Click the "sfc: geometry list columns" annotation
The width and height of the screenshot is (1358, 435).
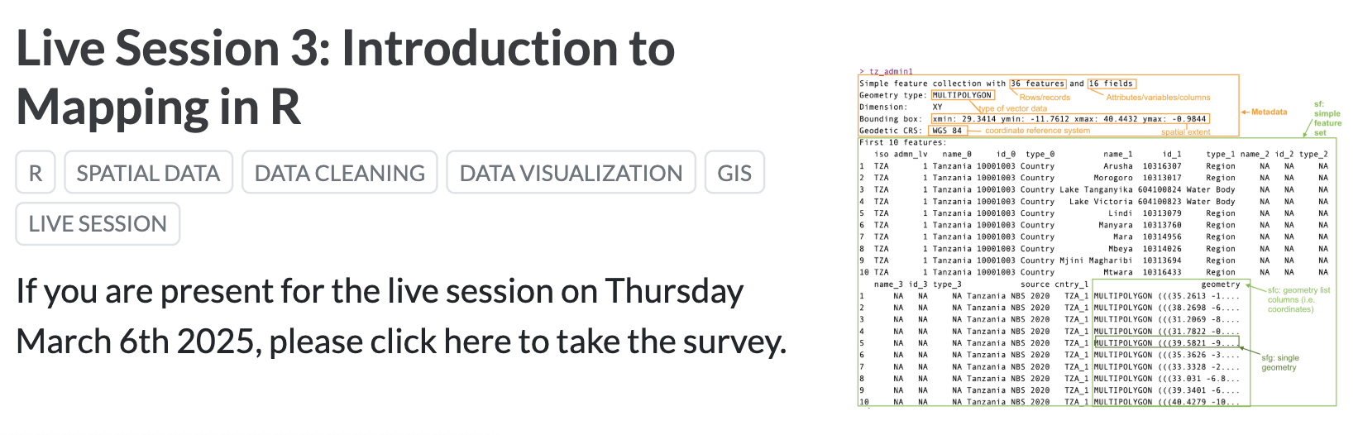[x=1298, y=299]
